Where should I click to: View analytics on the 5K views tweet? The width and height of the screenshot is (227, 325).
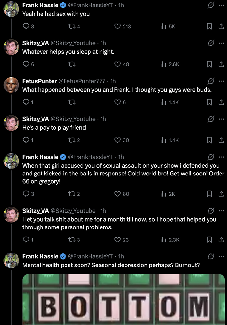pyautogui.click(x=163, y=26)
